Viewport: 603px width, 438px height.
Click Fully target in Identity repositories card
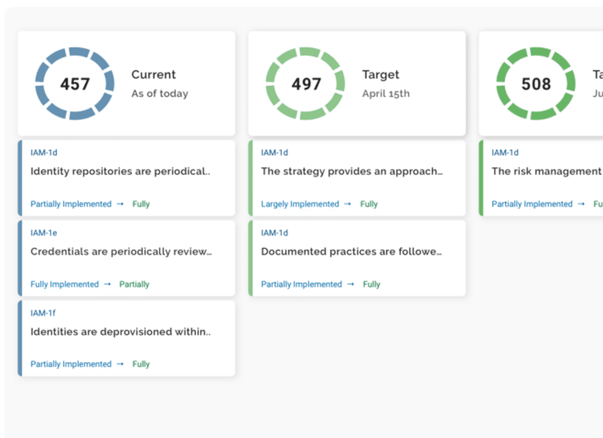141,204
